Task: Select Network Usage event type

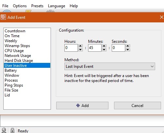Action: coord(27,56)
